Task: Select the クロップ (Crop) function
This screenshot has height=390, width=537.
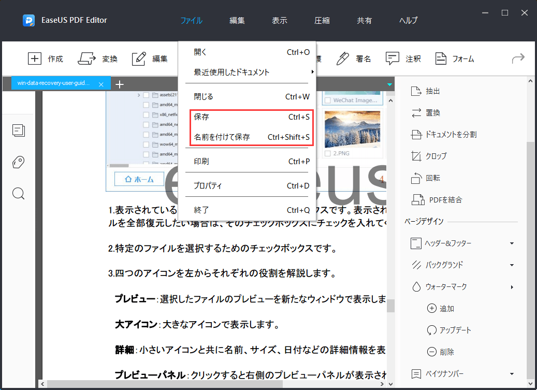Action: tap(437, 156)
